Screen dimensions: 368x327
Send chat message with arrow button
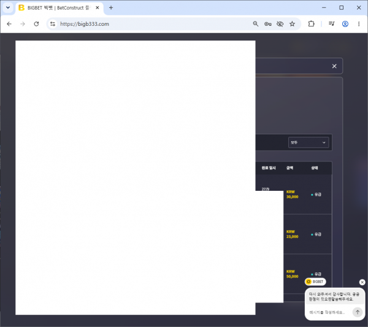(358, 312)
